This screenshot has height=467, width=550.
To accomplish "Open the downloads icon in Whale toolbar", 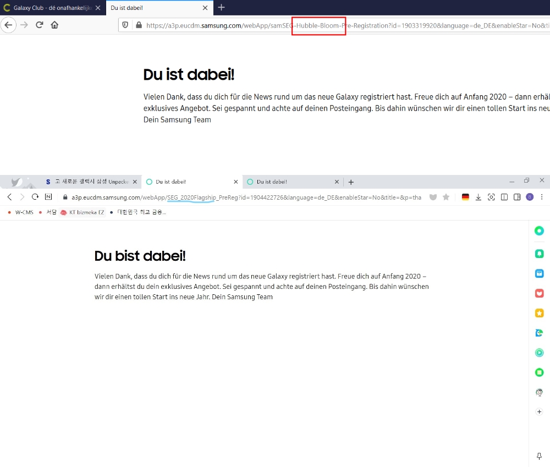I will pos(479,197).
